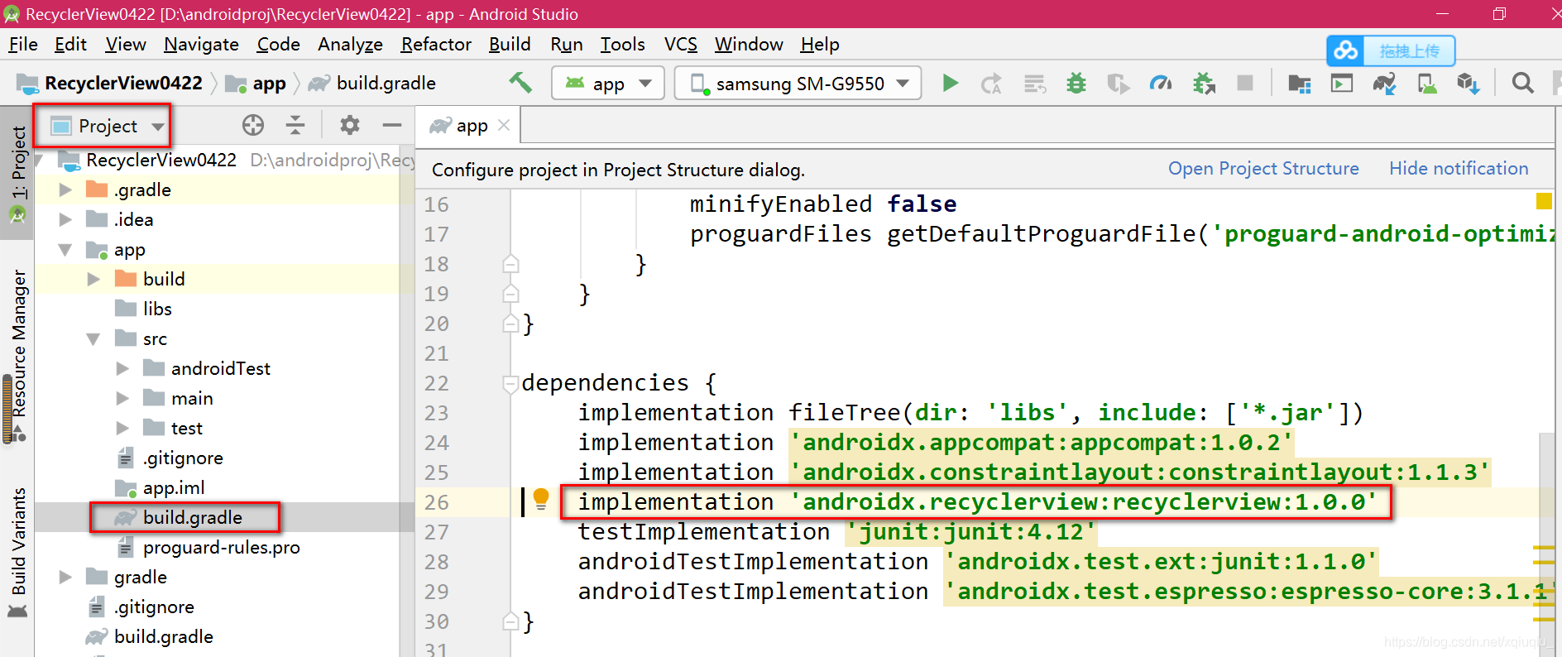Click the recyclerview dependency string on line 26
Image resolution: width=1562 pixels, height=657 pixels.
pyautogui.click(x=1083, y=501)
